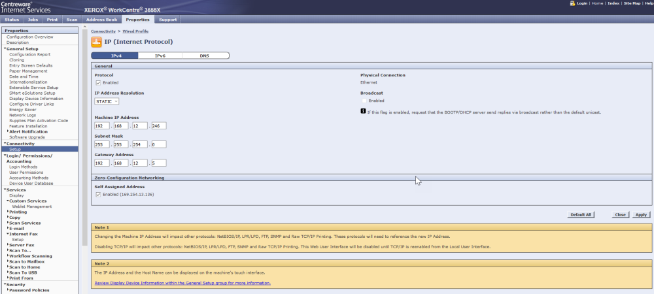Expand the E-mail tree node
The height and width of the screenshot is (294, 654).
click(x=8, y=228)
